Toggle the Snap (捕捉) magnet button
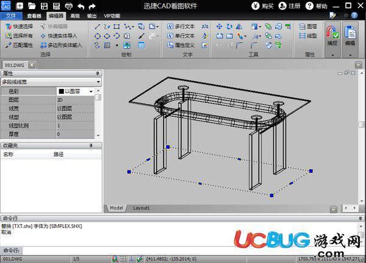The height and width of the screenshot is (263, 366). pyautogui.click(x=332, y=36)
